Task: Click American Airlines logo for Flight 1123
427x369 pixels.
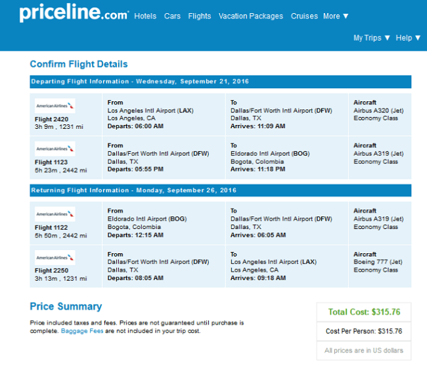Action: (55, 149)
